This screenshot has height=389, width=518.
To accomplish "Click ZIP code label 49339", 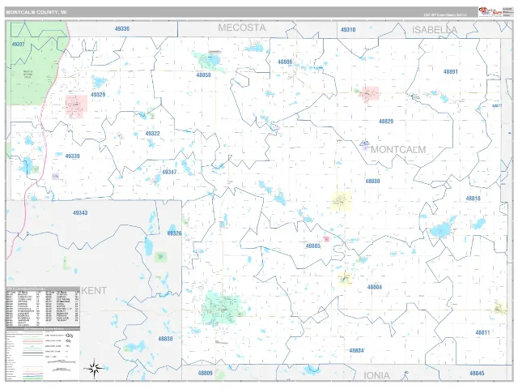I will 72,156.
